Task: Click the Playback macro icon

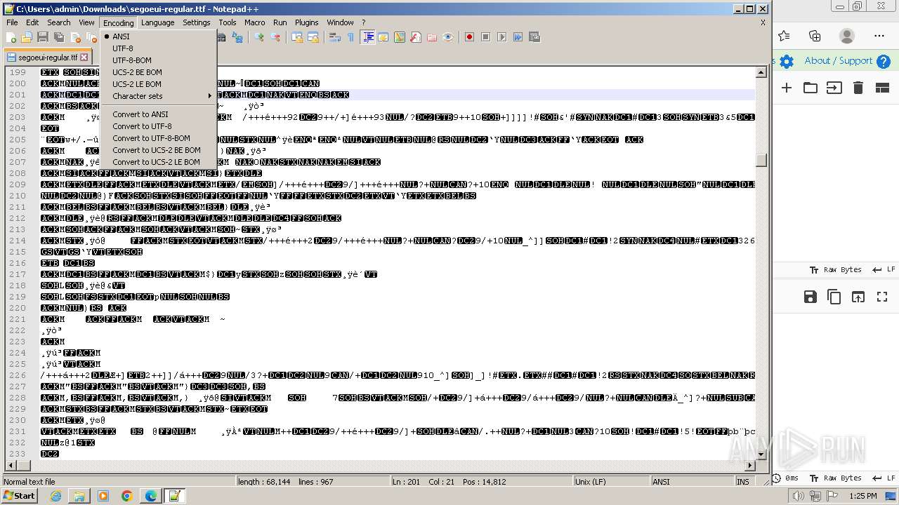Action: pyautogui.click(x=501, y=37)
